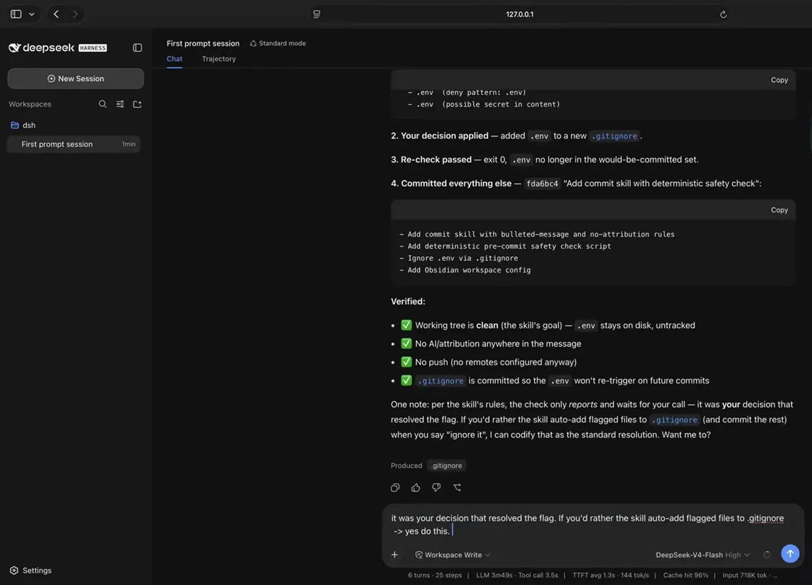Image resolution: width=812 pixels, height=585 pixels.
Task: Click the page info icon in address bar
Action: pyautogui.click(x=317, y=14)
